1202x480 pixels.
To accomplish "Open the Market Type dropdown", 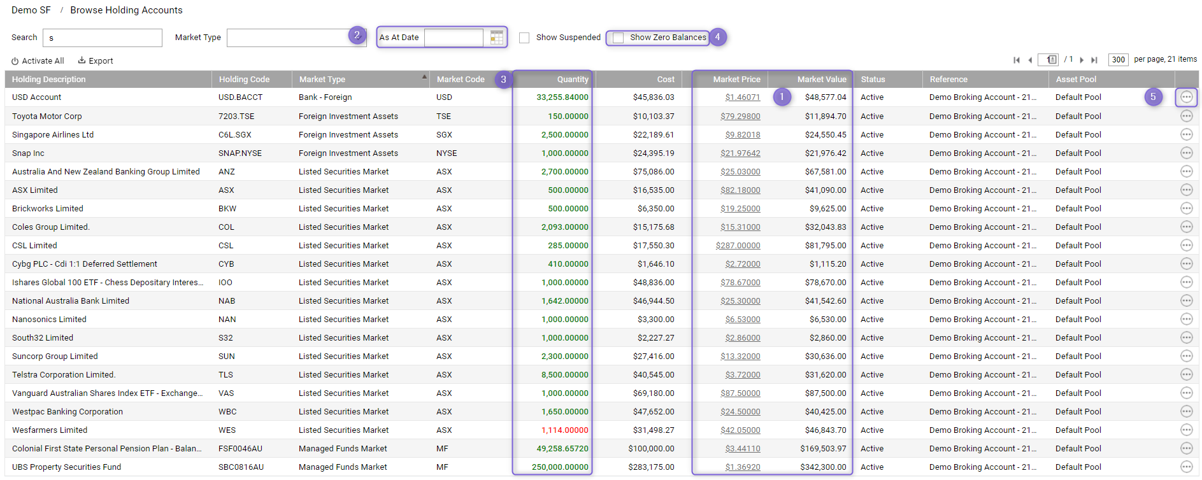I will click(296, 38).
